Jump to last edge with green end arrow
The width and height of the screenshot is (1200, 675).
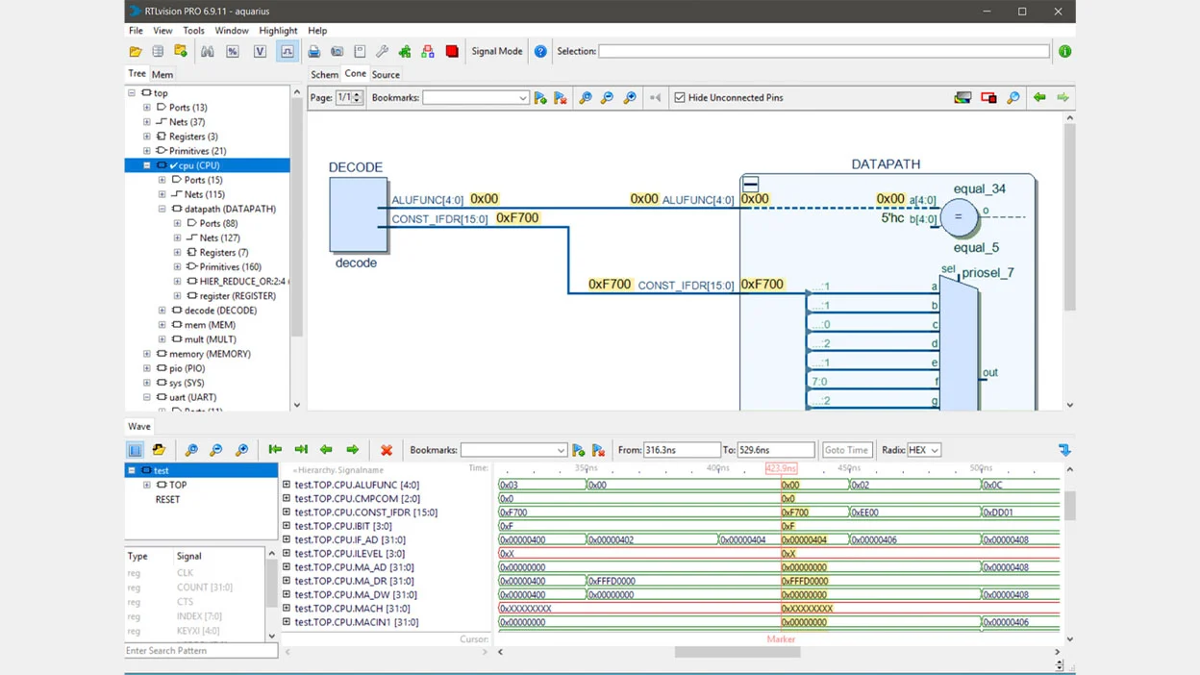301,450
